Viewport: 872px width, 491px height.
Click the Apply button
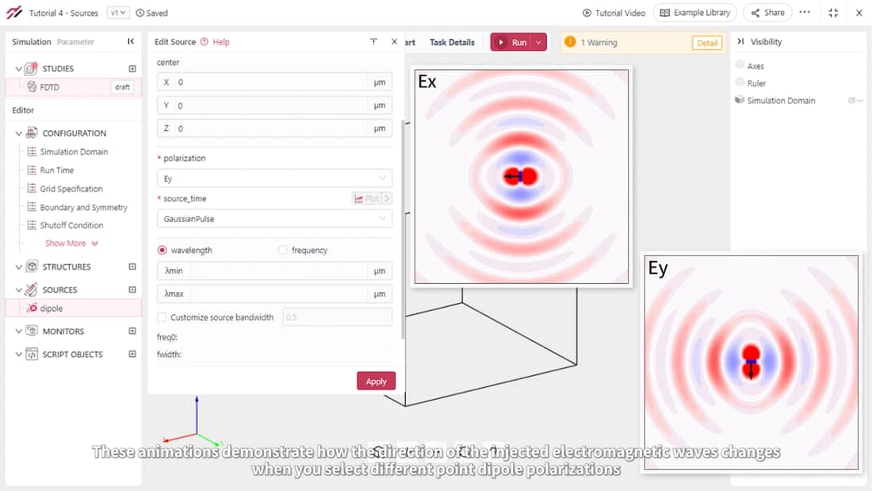(x=376, y=381)
